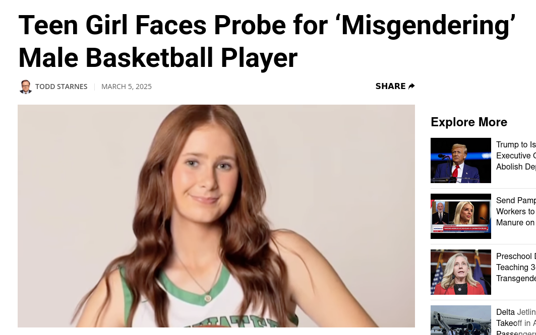Screen dimensions: 536x335
Task: Open the red blazer woman story thumbnail
Action: (x=461, y=272)
